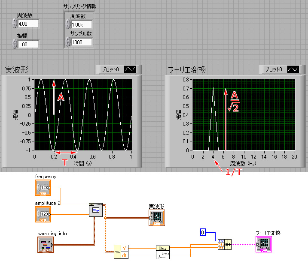
Task: Click the 周波数 field showing 4.00
Action: point(28,24)
